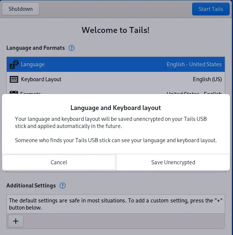Click the unencrypted USB stick warning text

pyautogui.click(x=116, y=141)
